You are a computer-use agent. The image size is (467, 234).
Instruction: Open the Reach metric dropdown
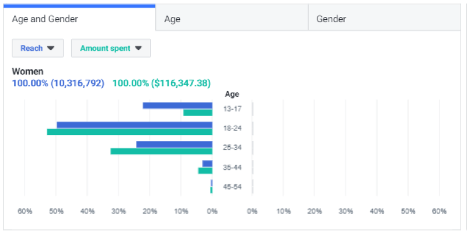(x=37, y=48)
